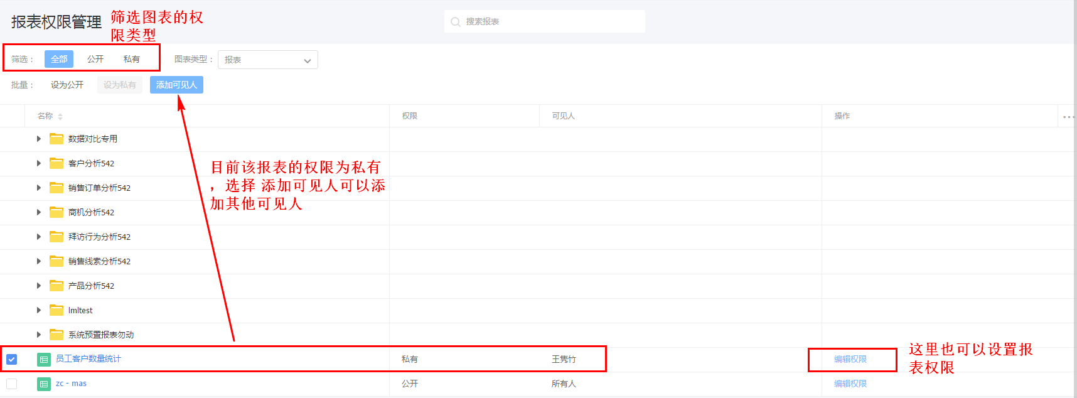Click the 设为公开 batch button
This screenshot has width=1077, height=398.
67,85
